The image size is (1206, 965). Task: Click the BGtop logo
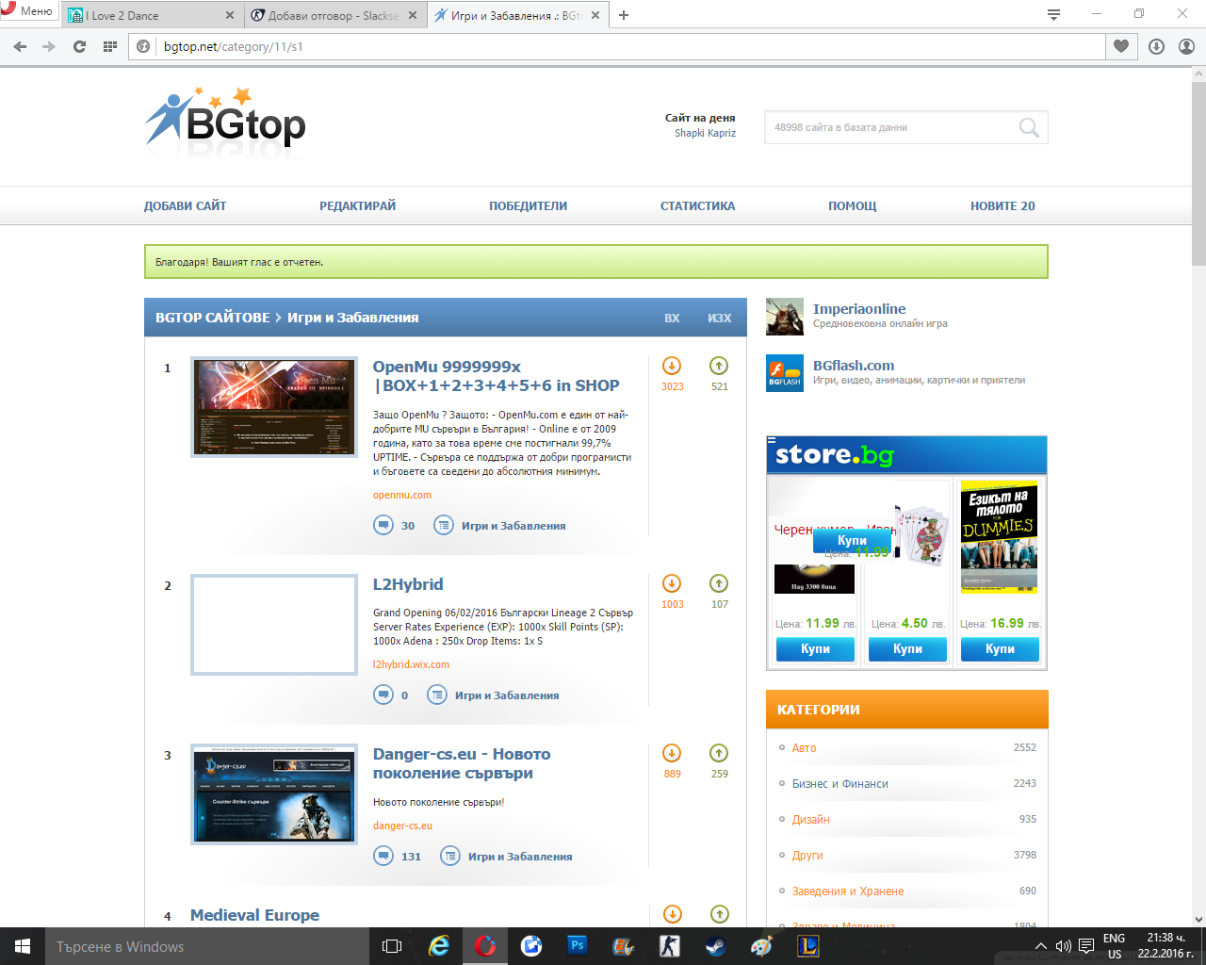tap(225, 119)
